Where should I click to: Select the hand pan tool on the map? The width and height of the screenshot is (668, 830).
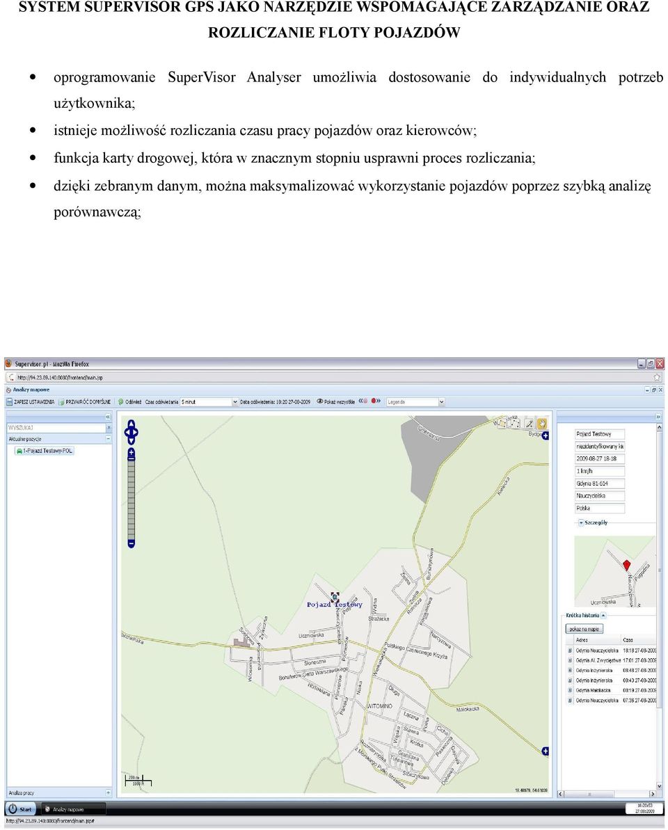pos(542,424)
